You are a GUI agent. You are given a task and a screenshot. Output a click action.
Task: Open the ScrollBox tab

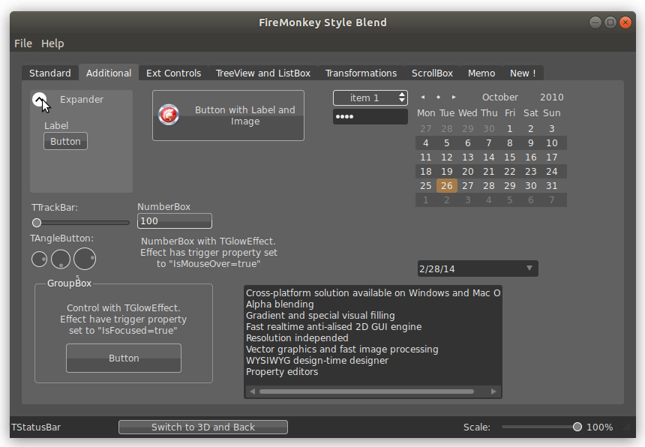pos(432,73)
